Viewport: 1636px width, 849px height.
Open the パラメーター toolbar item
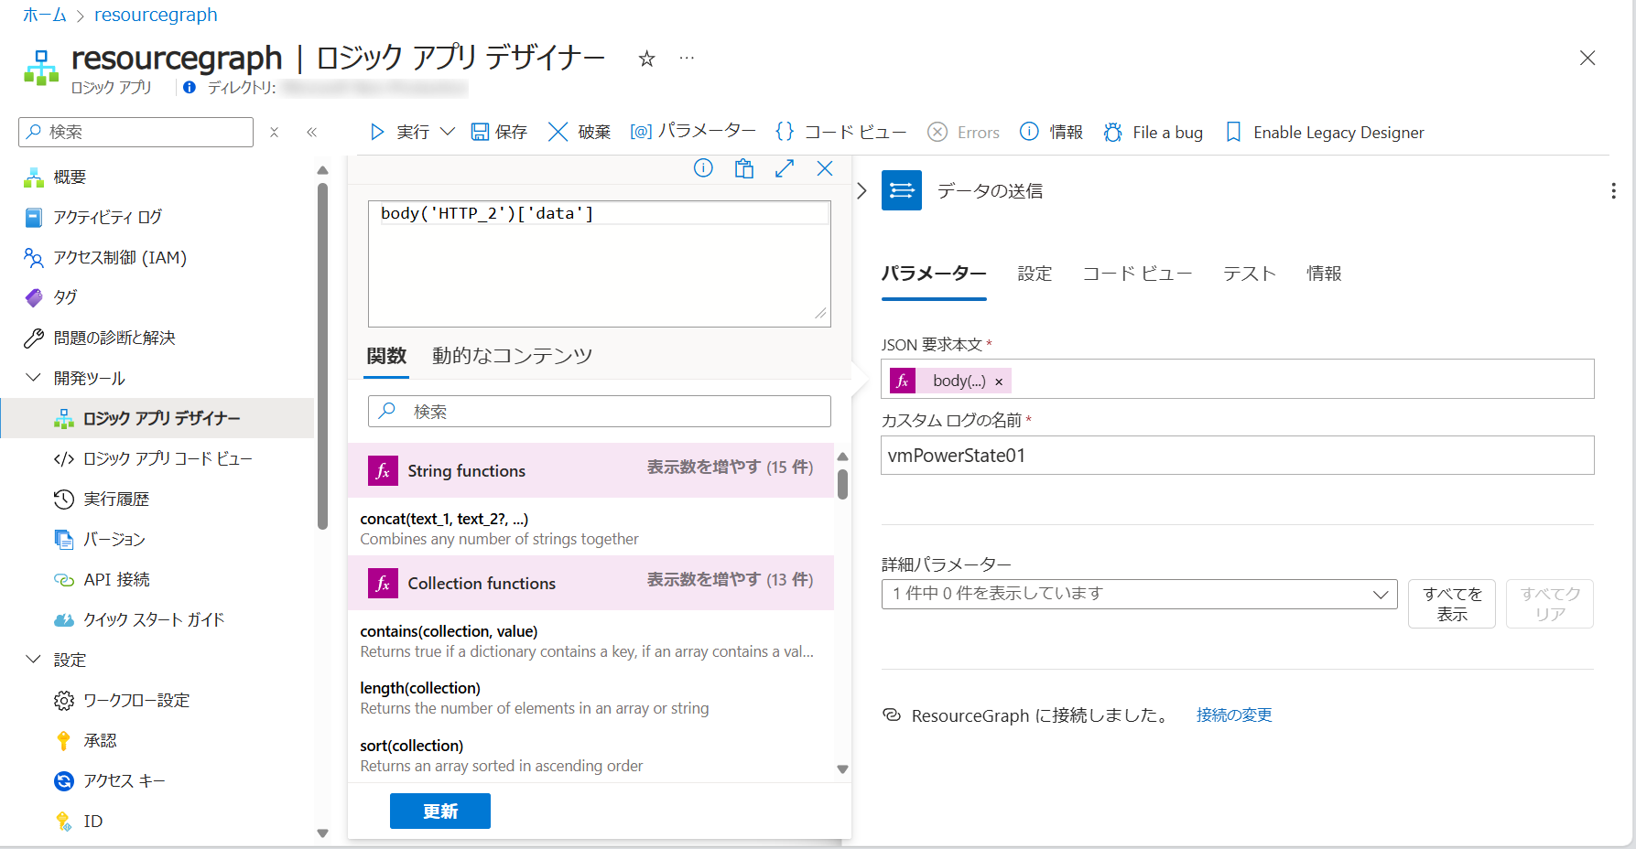693,131
